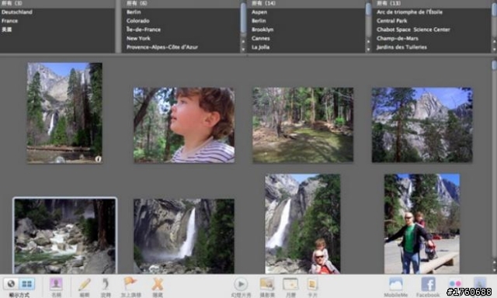Select Chabot Space Science Center
The height and width of the screenshot is (298, 497).
pyautogui.click(x=413, y=29)
